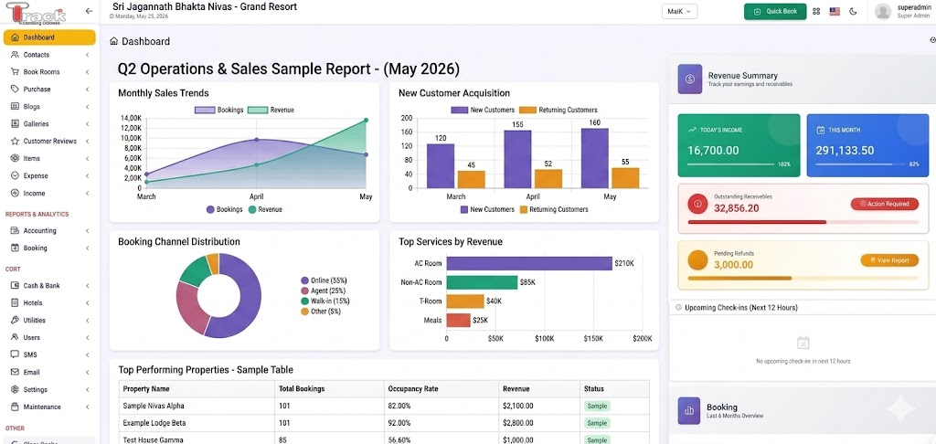
Task: Click the Action Required button
Action: coord(885,204)
